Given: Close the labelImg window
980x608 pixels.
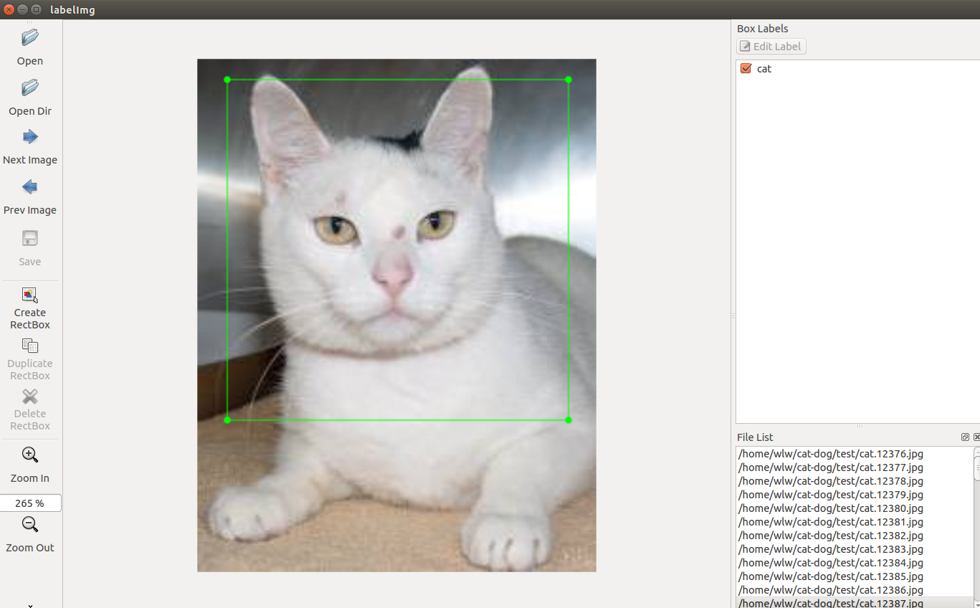Looking at the screenshot, I should click(x=9, y=10).
